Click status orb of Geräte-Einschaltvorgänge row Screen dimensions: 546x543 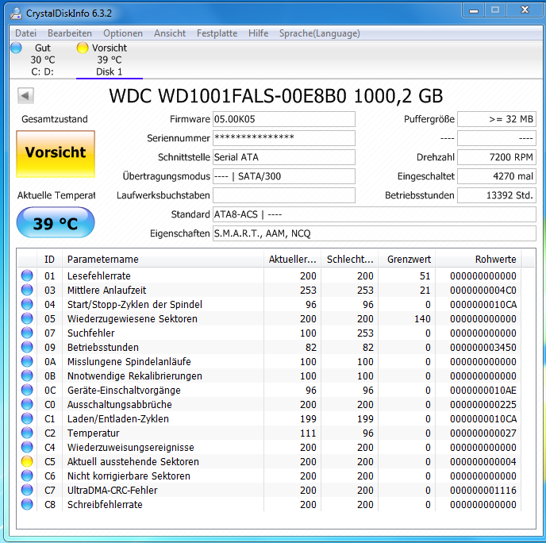[x=27, y=390]
